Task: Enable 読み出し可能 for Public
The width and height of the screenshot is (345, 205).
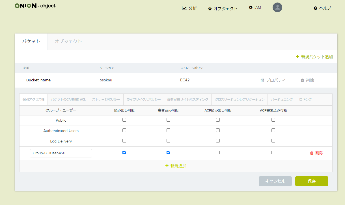Action: (x=124, y=120)
